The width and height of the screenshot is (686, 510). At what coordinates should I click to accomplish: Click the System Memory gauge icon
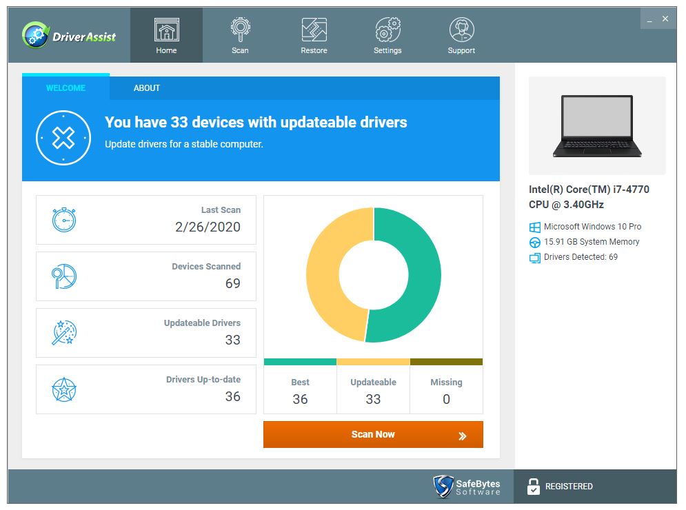pos(534,243)
